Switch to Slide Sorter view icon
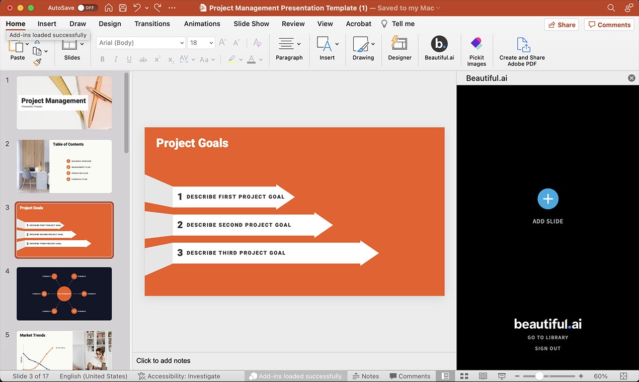The height and width of the screenshot is (382, 639). (464, 376)
